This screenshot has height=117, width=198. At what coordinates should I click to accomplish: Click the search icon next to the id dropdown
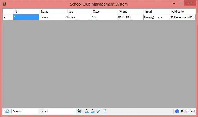point(79,111)
